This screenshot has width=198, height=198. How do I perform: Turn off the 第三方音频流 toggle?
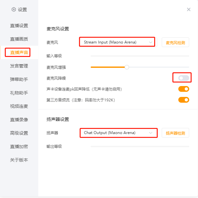pos(184,100)
